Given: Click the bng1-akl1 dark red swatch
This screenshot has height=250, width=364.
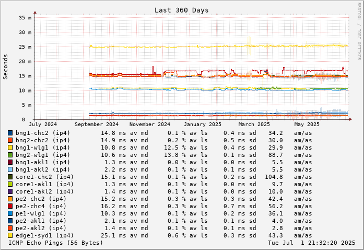Looking at the screenshot, I should tap(10, 162).
